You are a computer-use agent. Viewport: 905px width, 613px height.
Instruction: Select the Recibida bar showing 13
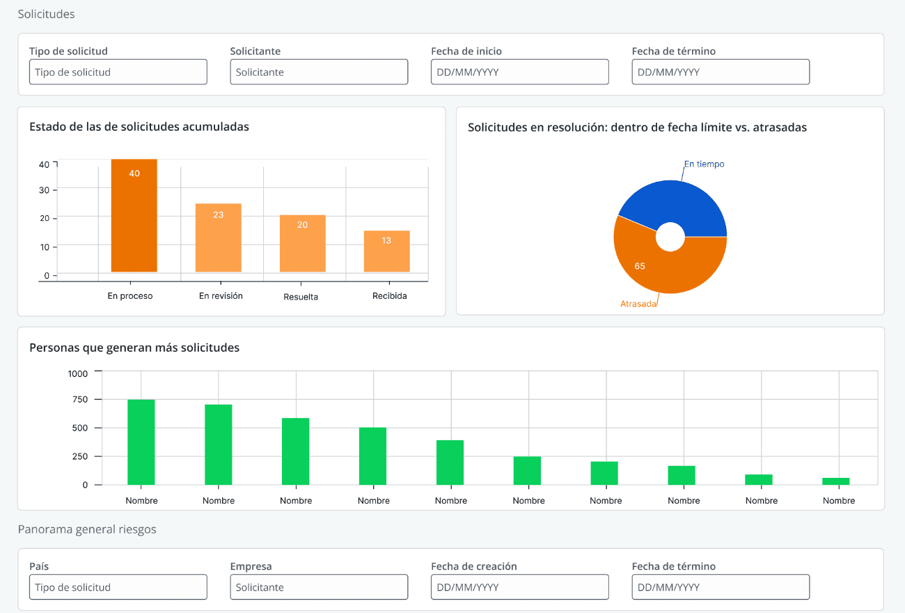386,251
